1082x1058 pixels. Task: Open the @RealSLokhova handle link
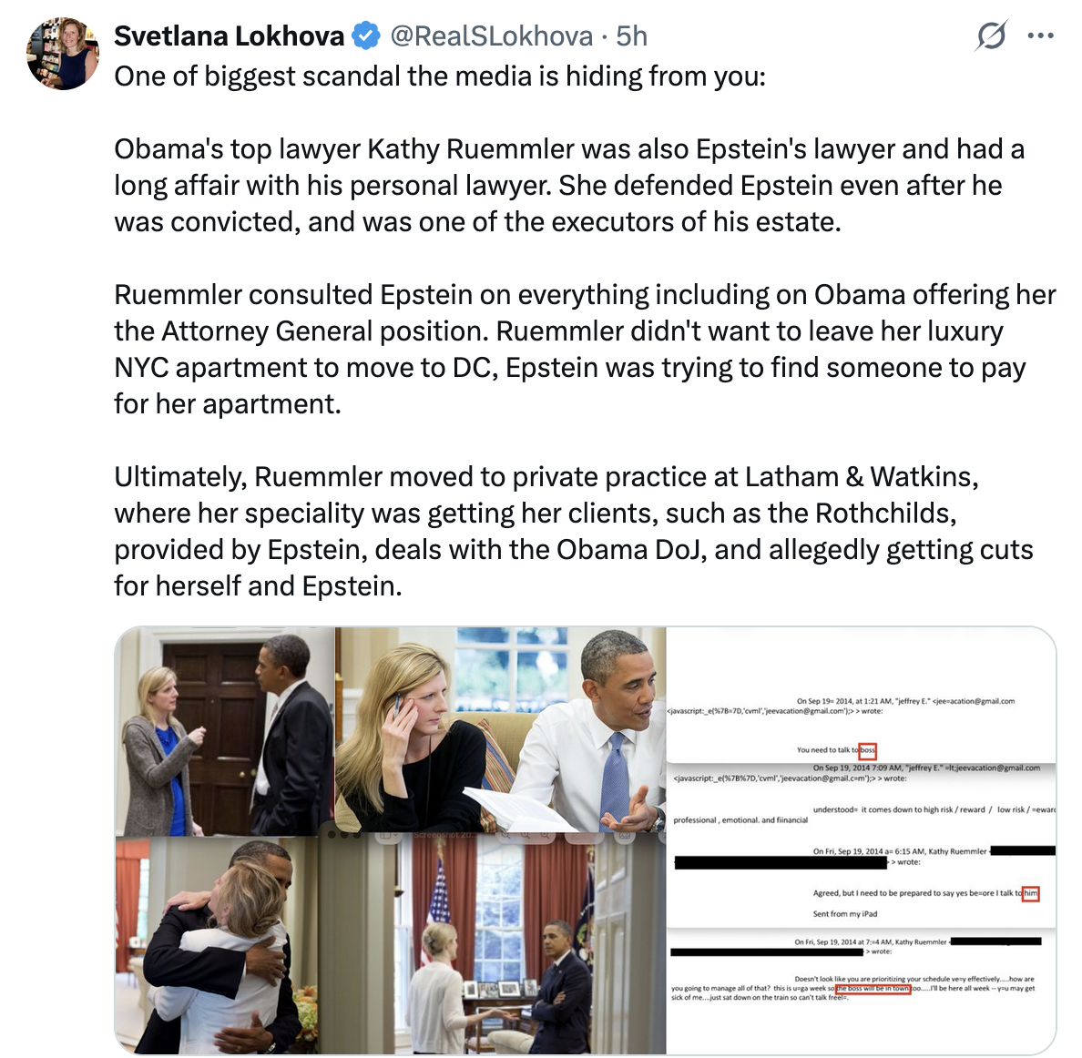(491, 36)
